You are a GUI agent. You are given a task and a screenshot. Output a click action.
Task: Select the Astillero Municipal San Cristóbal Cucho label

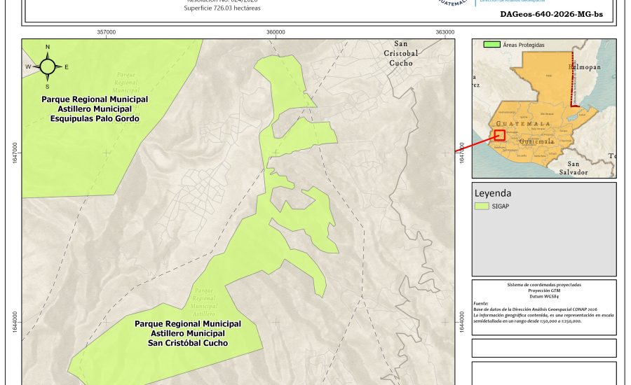pos(187,333)
